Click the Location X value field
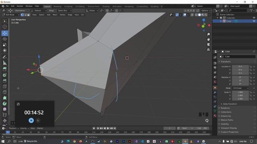 coord(240,66)
